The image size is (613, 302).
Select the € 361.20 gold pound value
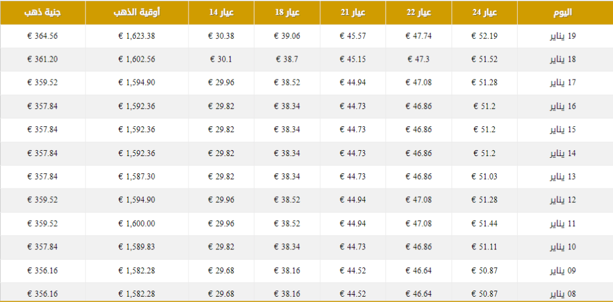43,59
